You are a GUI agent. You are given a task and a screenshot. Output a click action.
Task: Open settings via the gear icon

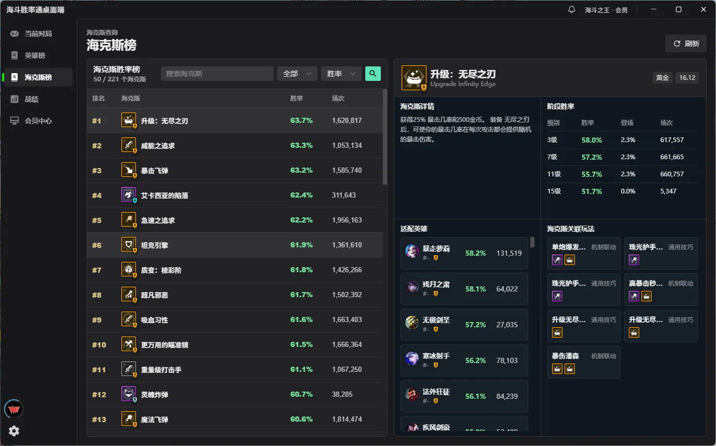14,431
